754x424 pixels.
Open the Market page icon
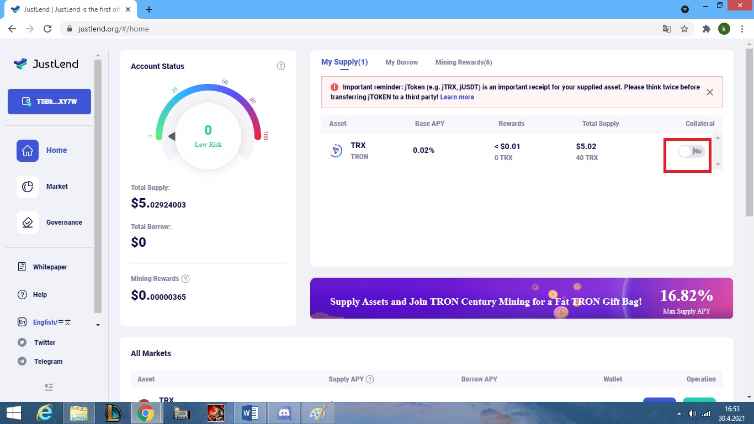point(28,187)
